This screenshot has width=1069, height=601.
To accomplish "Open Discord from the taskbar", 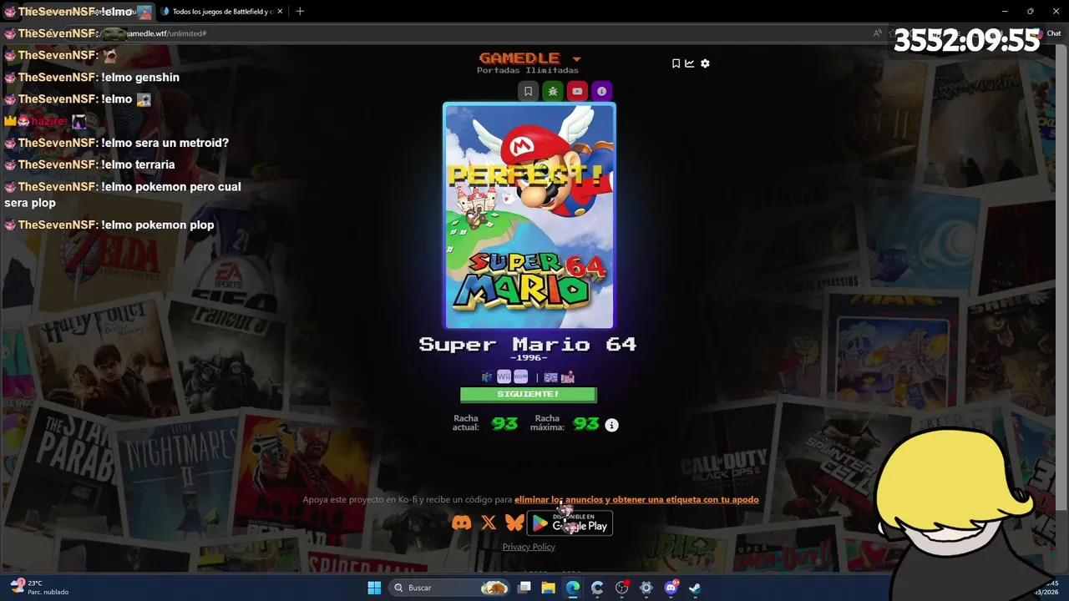I will 671,588.
